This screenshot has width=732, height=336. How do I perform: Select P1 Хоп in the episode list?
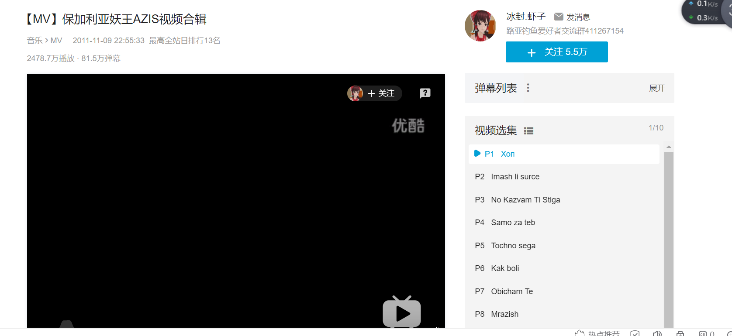pos(564,154)
